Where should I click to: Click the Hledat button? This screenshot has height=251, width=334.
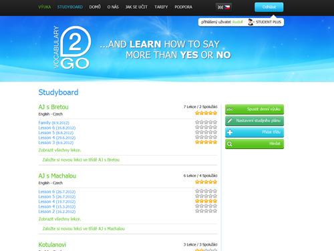tap(255, 144)
